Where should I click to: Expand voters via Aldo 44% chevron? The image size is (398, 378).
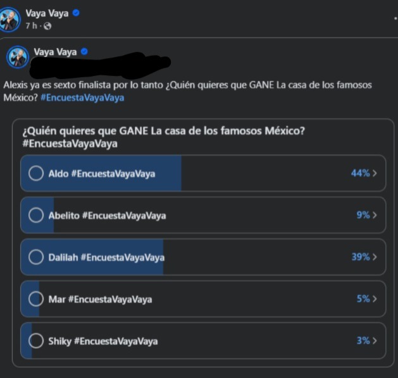tap(375, 173)
